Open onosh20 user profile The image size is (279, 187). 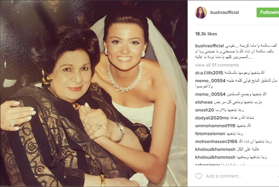[205, 110]
